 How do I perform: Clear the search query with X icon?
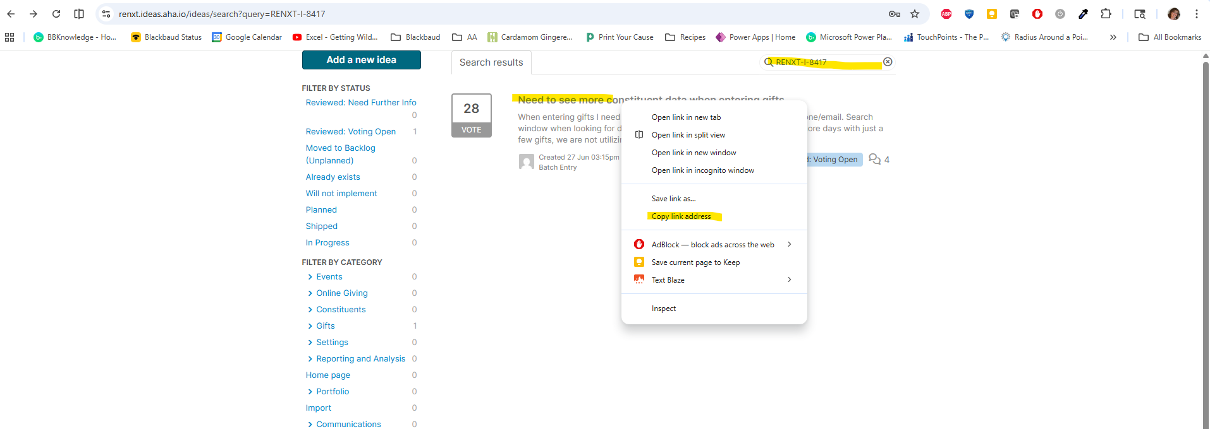(888, 62)
